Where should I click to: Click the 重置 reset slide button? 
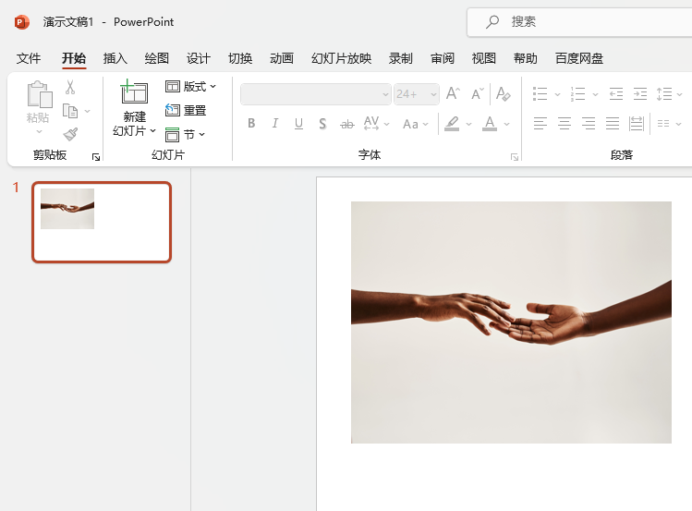tap(186, 110)
